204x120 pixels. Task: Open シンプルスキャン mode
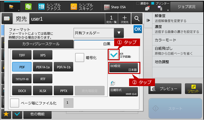point(82,7)
